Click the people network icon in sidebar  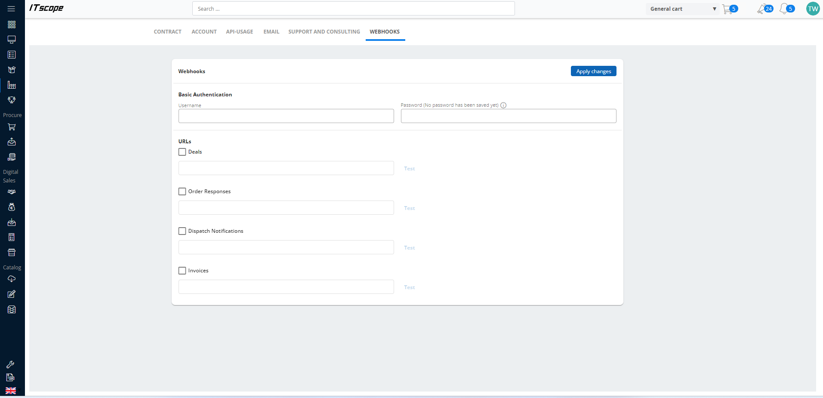pos(12,100)
